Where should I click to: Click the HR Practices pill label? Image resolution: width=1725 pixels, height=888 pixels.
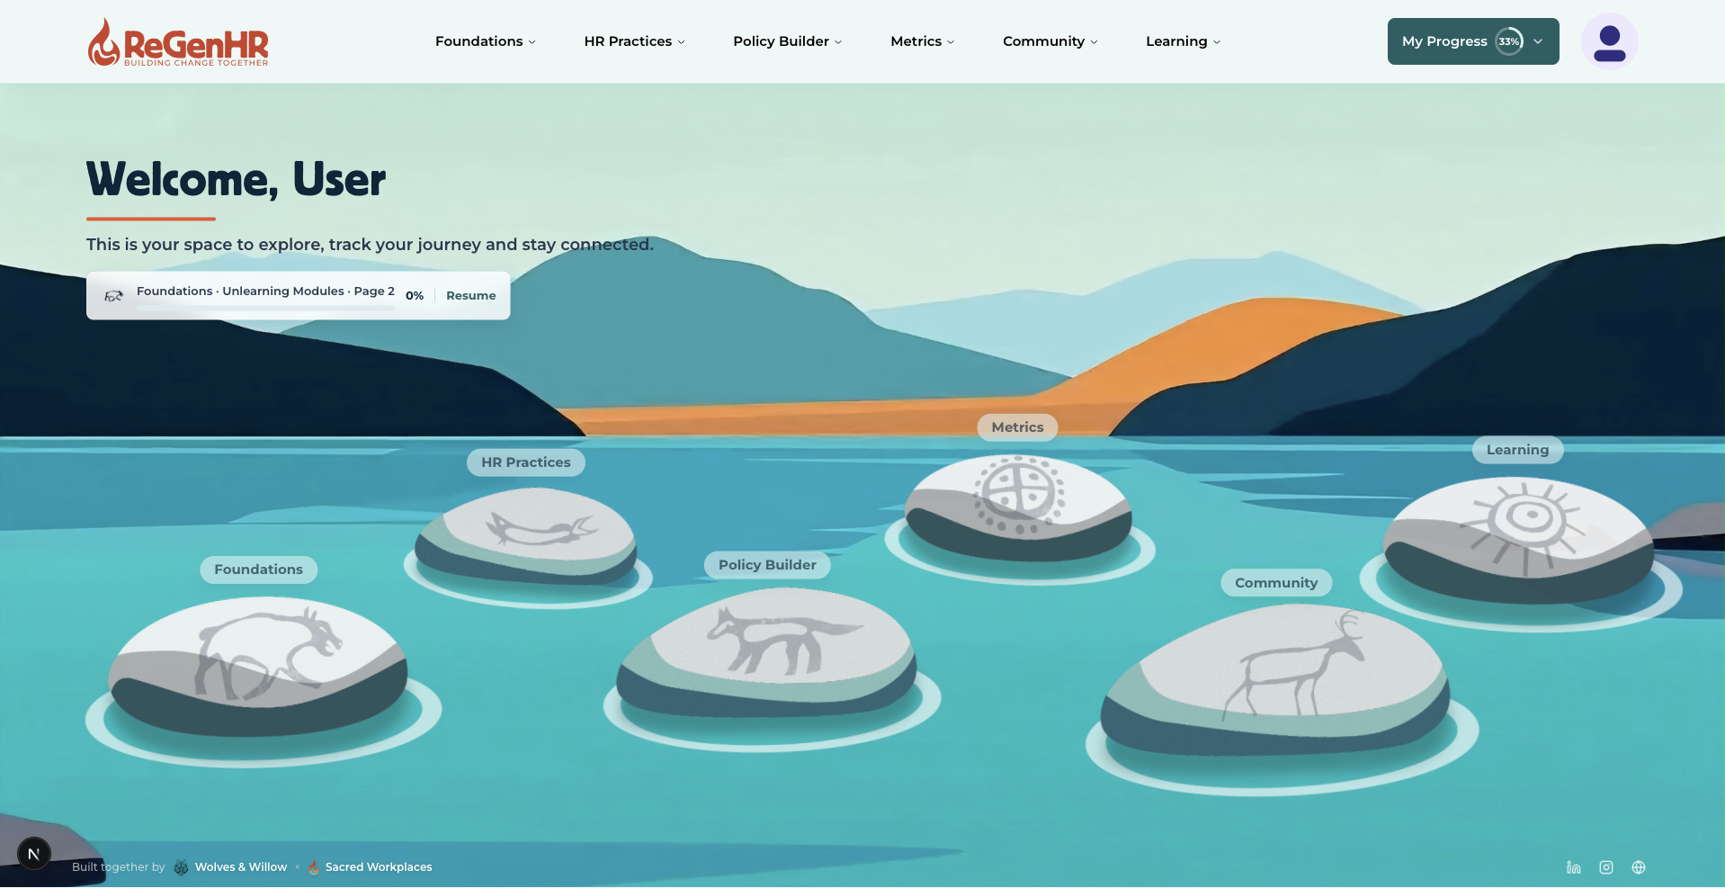pyautogui.click(x=526, y=462)
